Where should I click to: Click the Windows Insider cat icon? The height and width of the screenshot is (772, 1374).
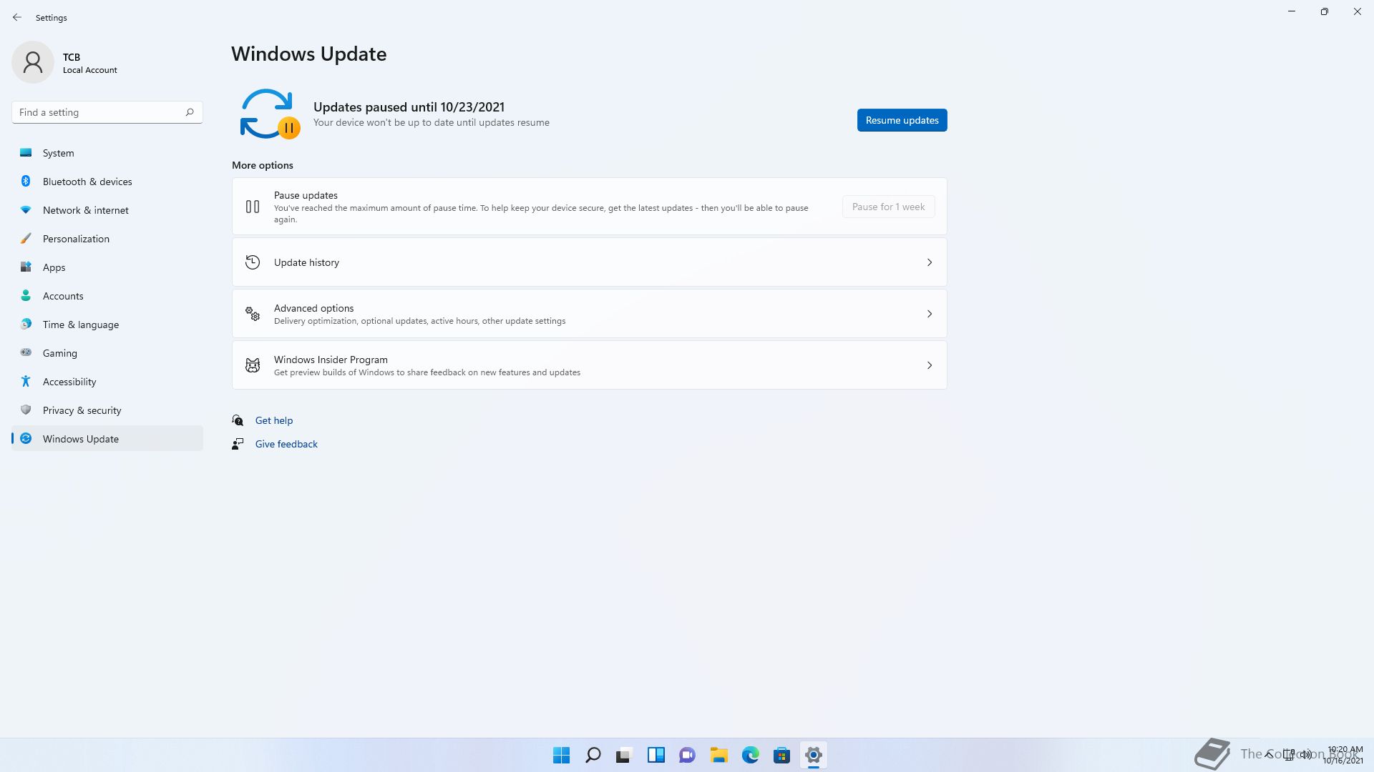(x=253, y=365)
